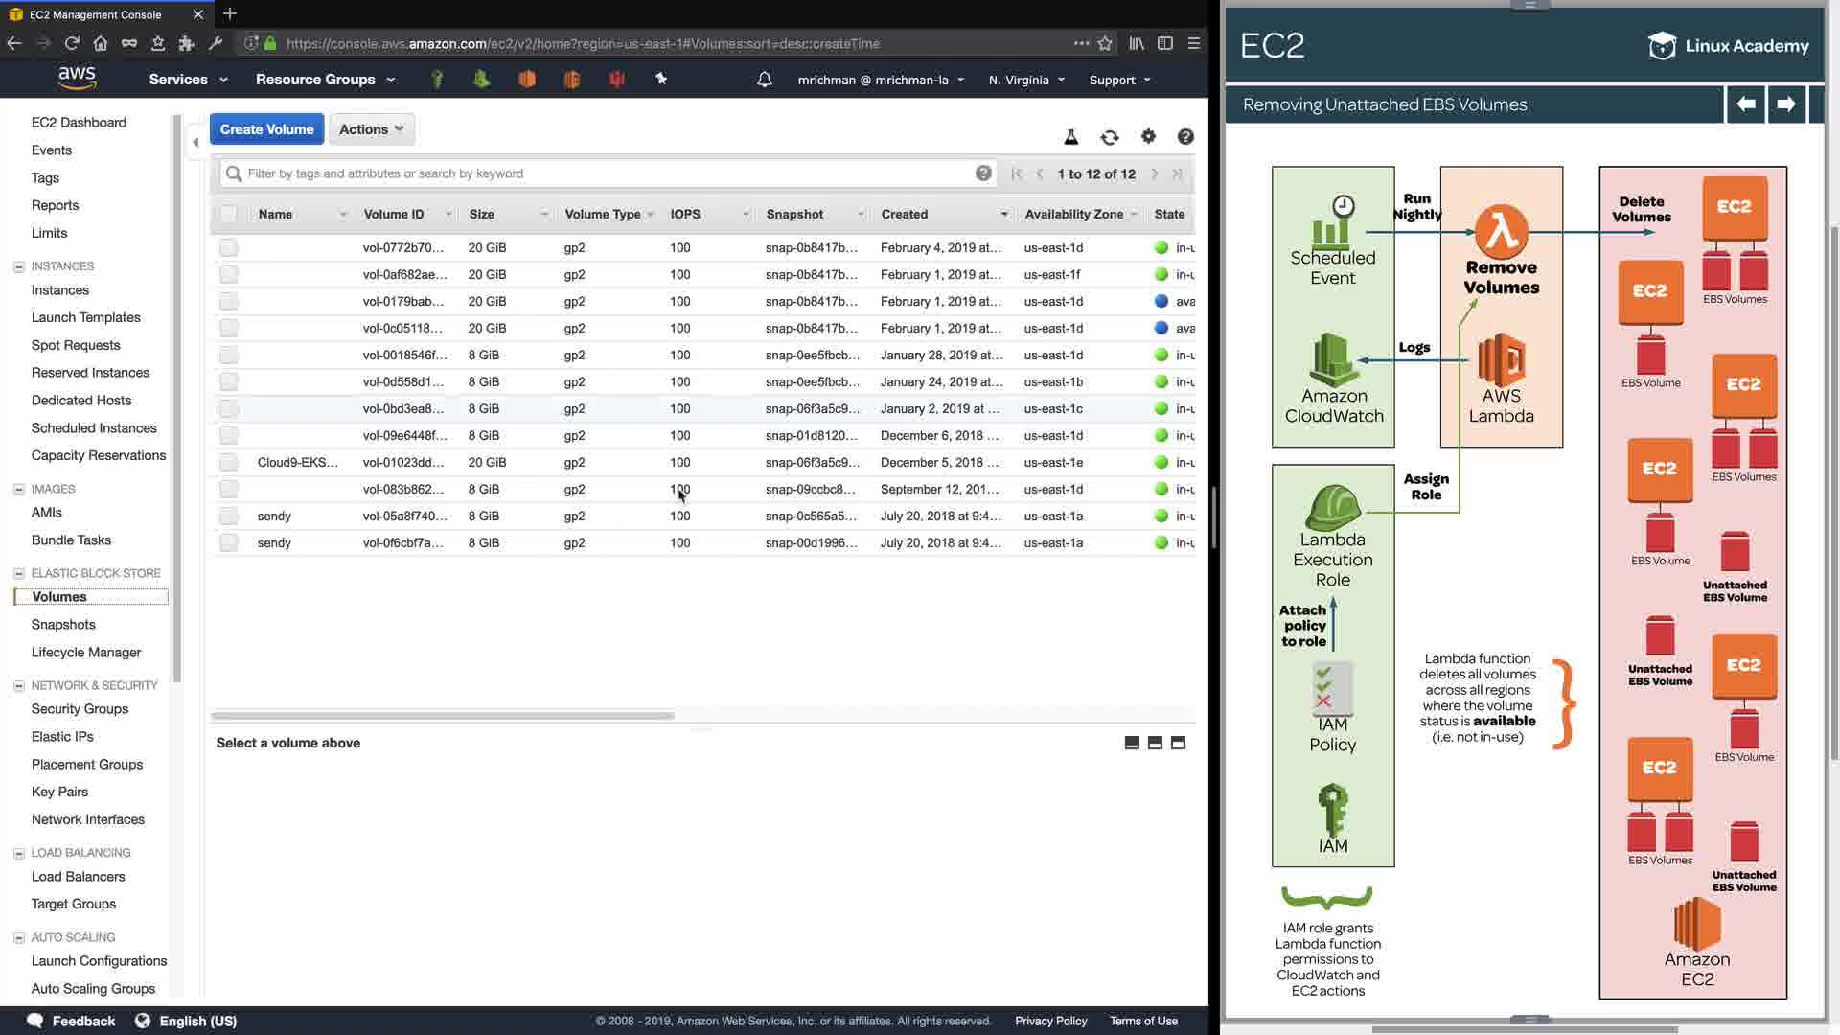Click the AWS logo home icon
Image resolution: width=1840 pixels, height=1035 pixels.
[77, 78]
